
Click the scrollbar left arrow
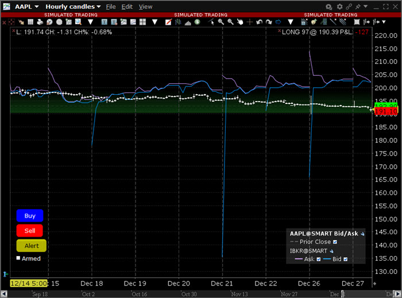click(x=4, y=294)
